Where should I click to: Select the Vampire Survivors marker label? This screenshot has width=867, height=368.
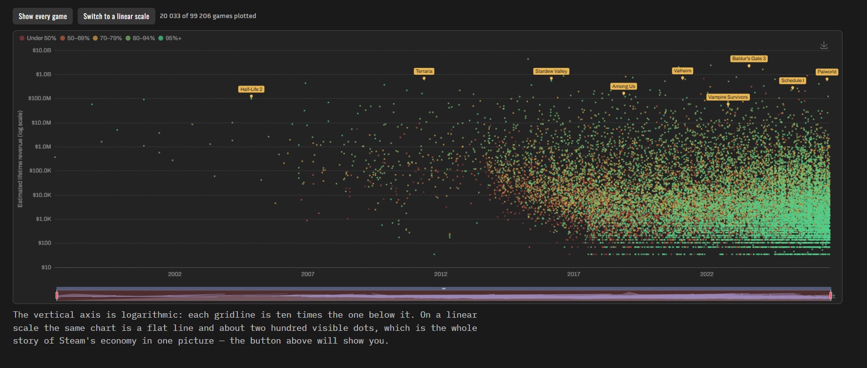[728, 97]
